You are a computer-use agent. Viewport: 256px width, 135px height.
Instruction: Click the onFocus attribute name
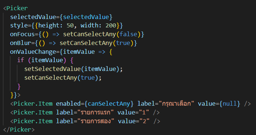[x=22, y=34]
